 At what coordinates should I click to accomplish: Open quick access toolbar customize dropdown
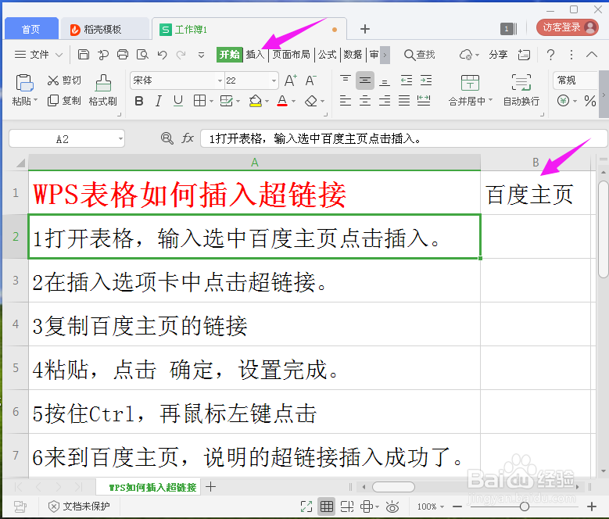201,55
